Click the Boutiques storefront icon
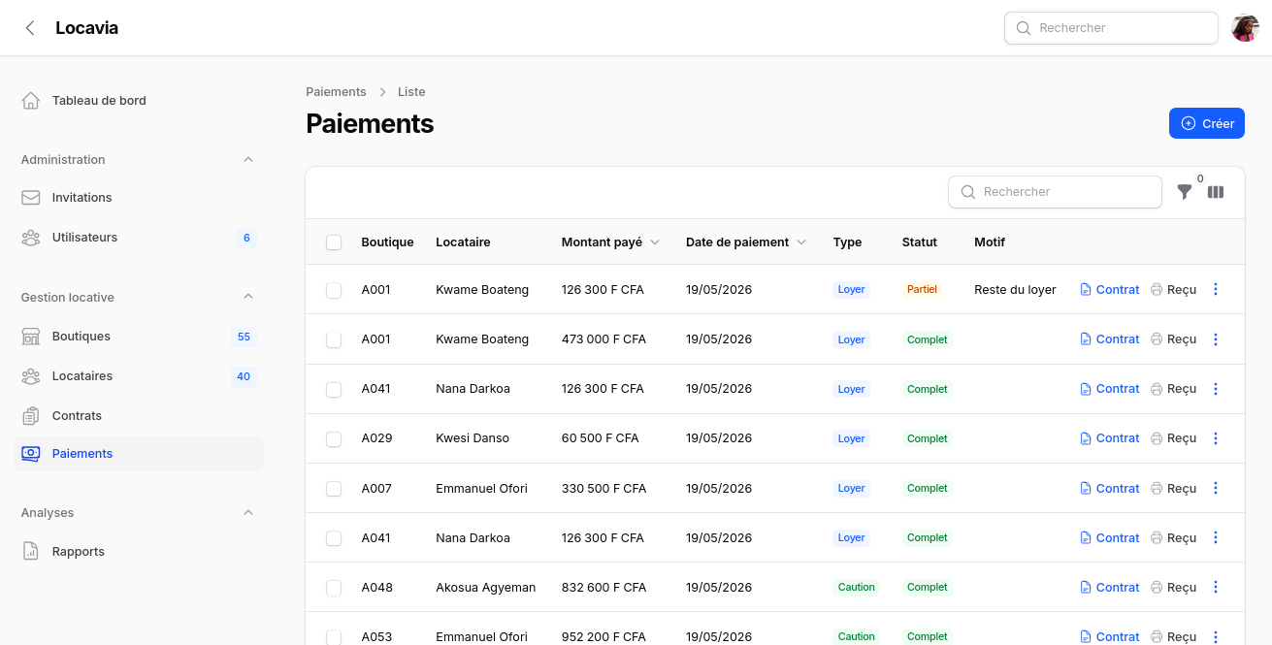Viewport: 1272px width, 645px height. (31, 337)
